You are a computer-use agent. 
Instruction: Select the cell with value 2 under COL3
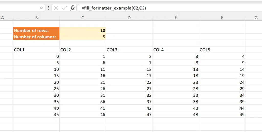[x=129, y=56]
